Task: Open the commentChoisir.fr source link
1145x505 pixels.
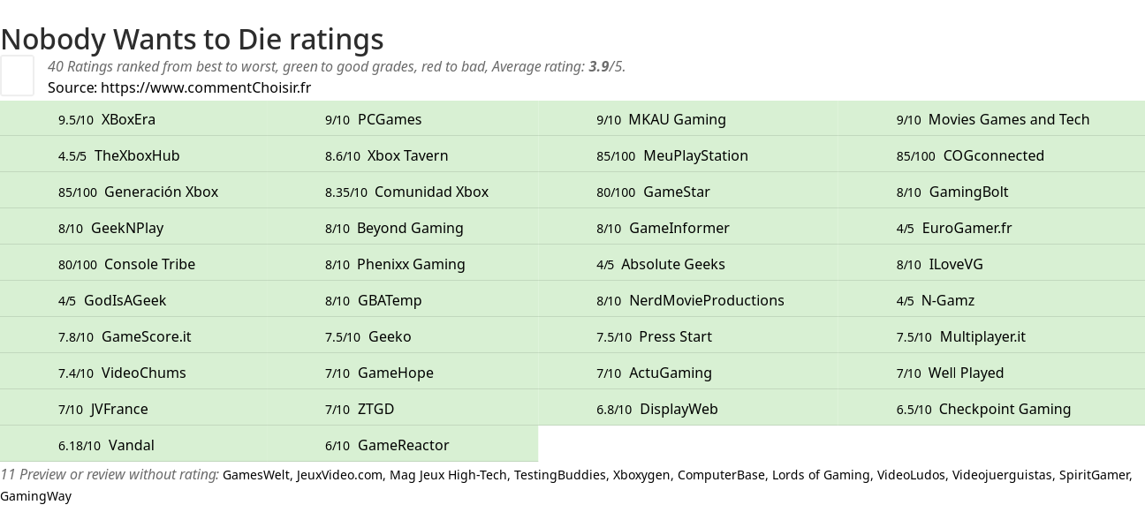Action: tap(206, 87)
